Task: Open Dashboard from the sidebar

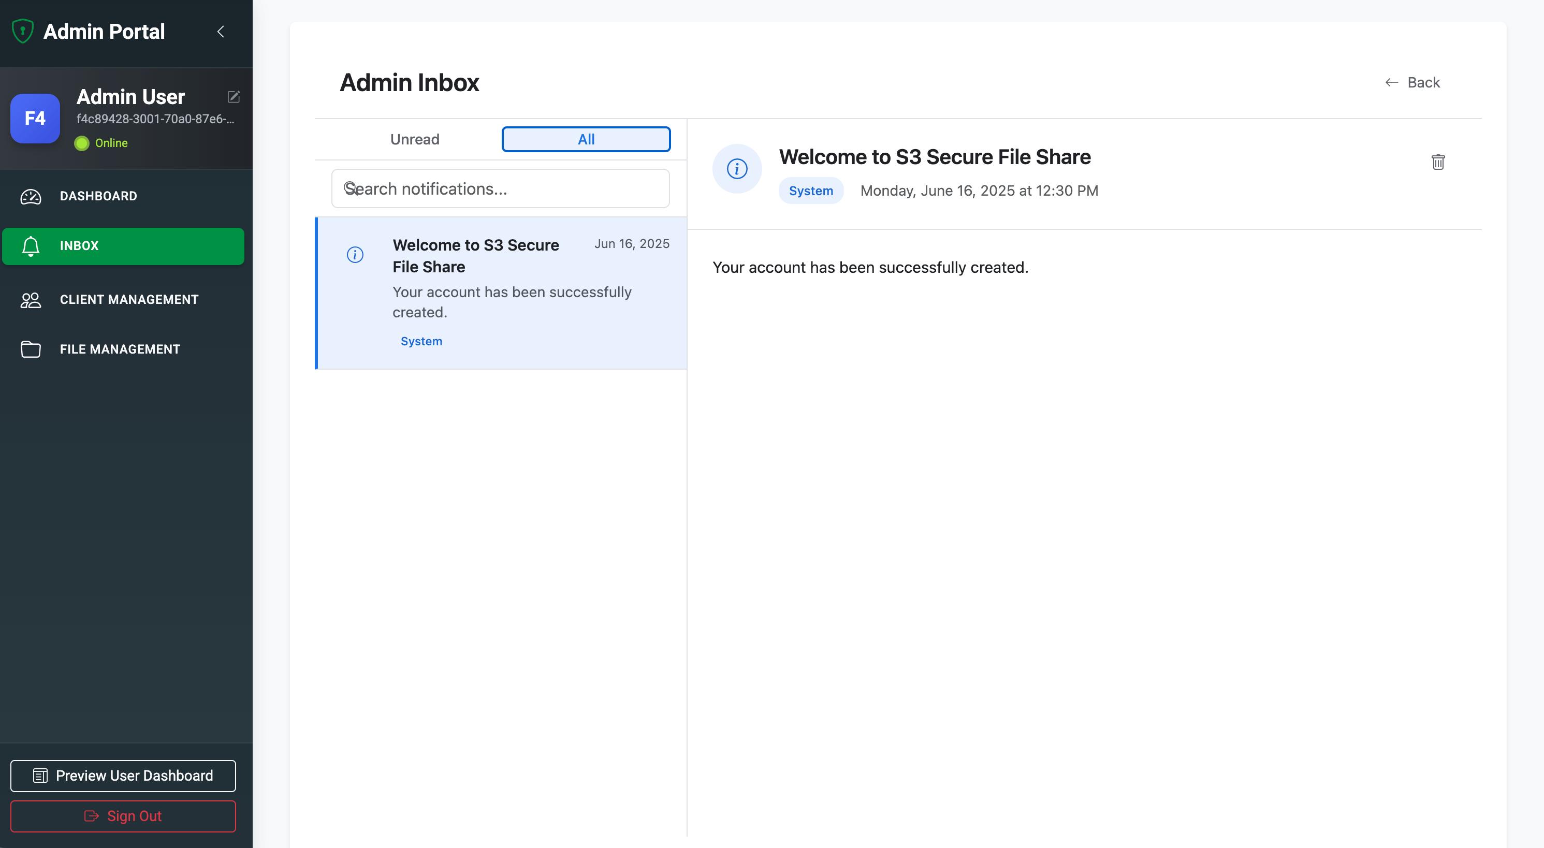Action: (x=98, y=196)
